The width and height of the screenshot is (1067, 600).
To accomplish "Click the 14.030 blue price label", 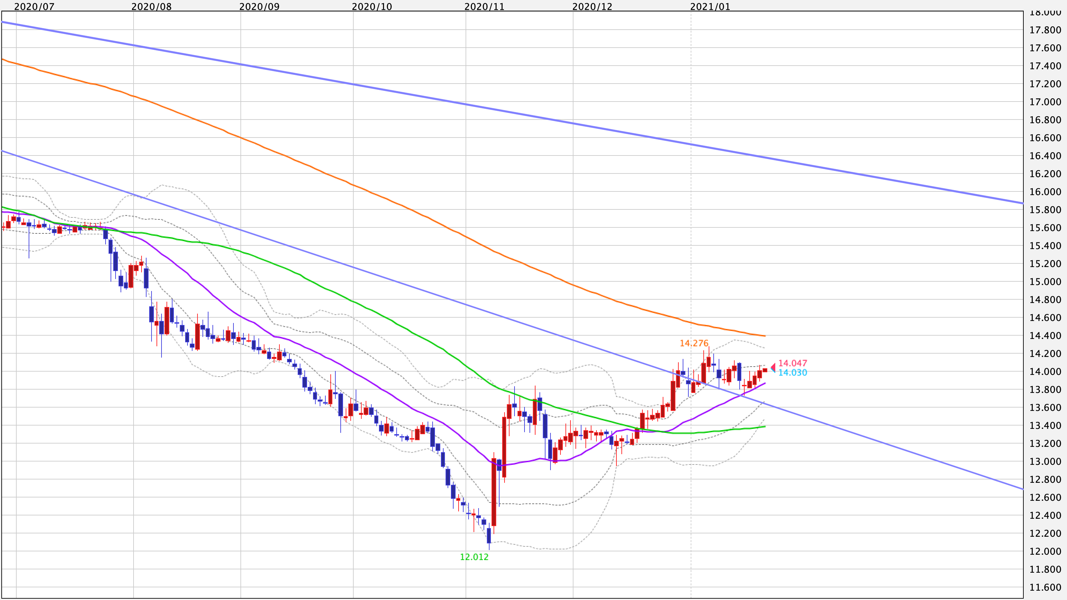I will (793, 373).
